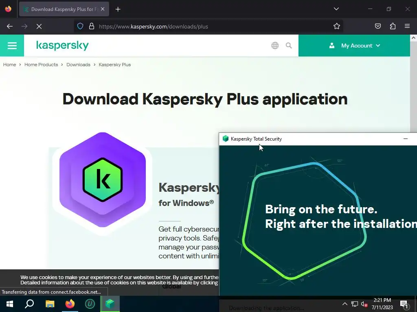View site security padlock info
Screen dimensions: 417x312
pos(92,26)
